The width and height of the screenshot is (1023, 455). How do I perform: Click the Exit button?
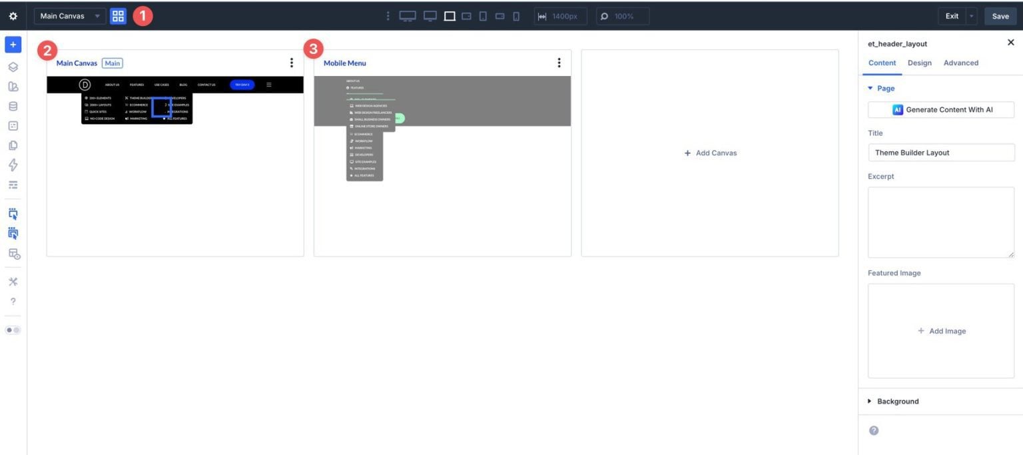tap(952, 16)
